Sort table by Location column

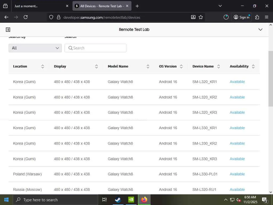[43, 66]
